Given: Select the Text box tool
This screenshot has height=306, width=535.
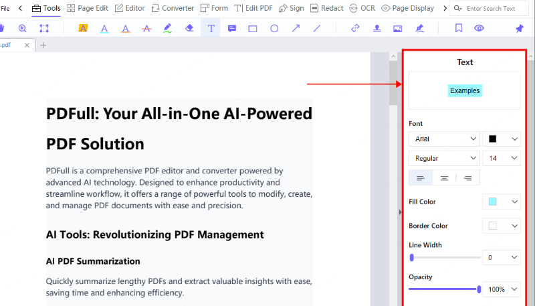Looking at the screenshot, I should pos(211,29).
